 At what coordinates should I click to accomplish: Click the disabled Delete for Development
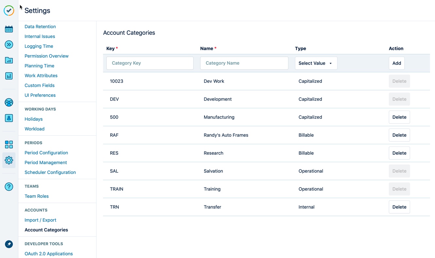coord(399,99)
